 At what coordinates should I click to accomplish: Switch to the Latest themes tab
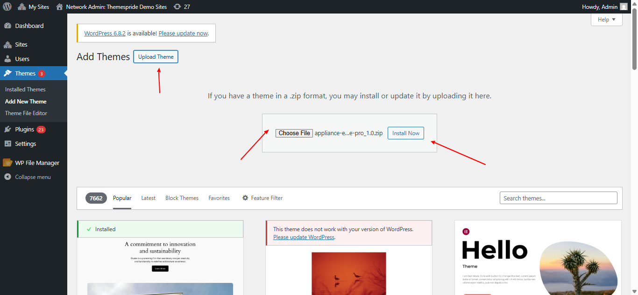(x=148, y=198)
